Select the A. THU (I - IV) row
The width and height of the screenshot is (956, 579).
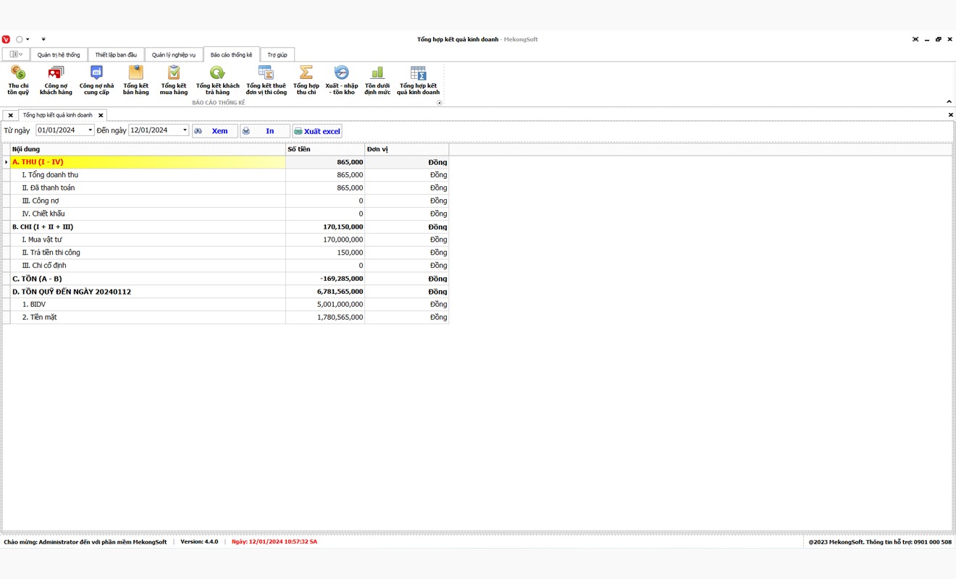(x=148, y=162)
